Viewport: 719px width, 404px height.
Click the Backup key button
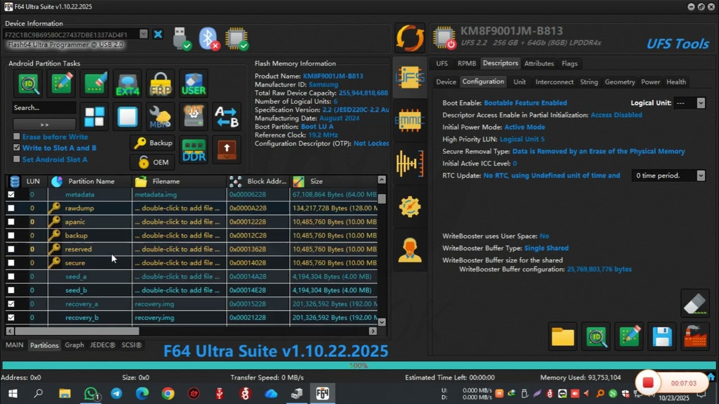click(x=153, y=143)
